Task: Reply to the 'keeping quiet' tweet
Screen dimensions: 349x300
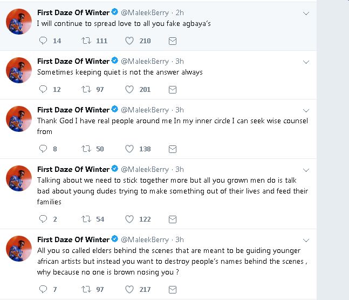Action: [x=44, y=89]
